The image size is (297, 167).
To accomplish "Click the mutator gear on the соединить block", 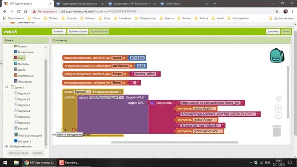I will 152,103.
